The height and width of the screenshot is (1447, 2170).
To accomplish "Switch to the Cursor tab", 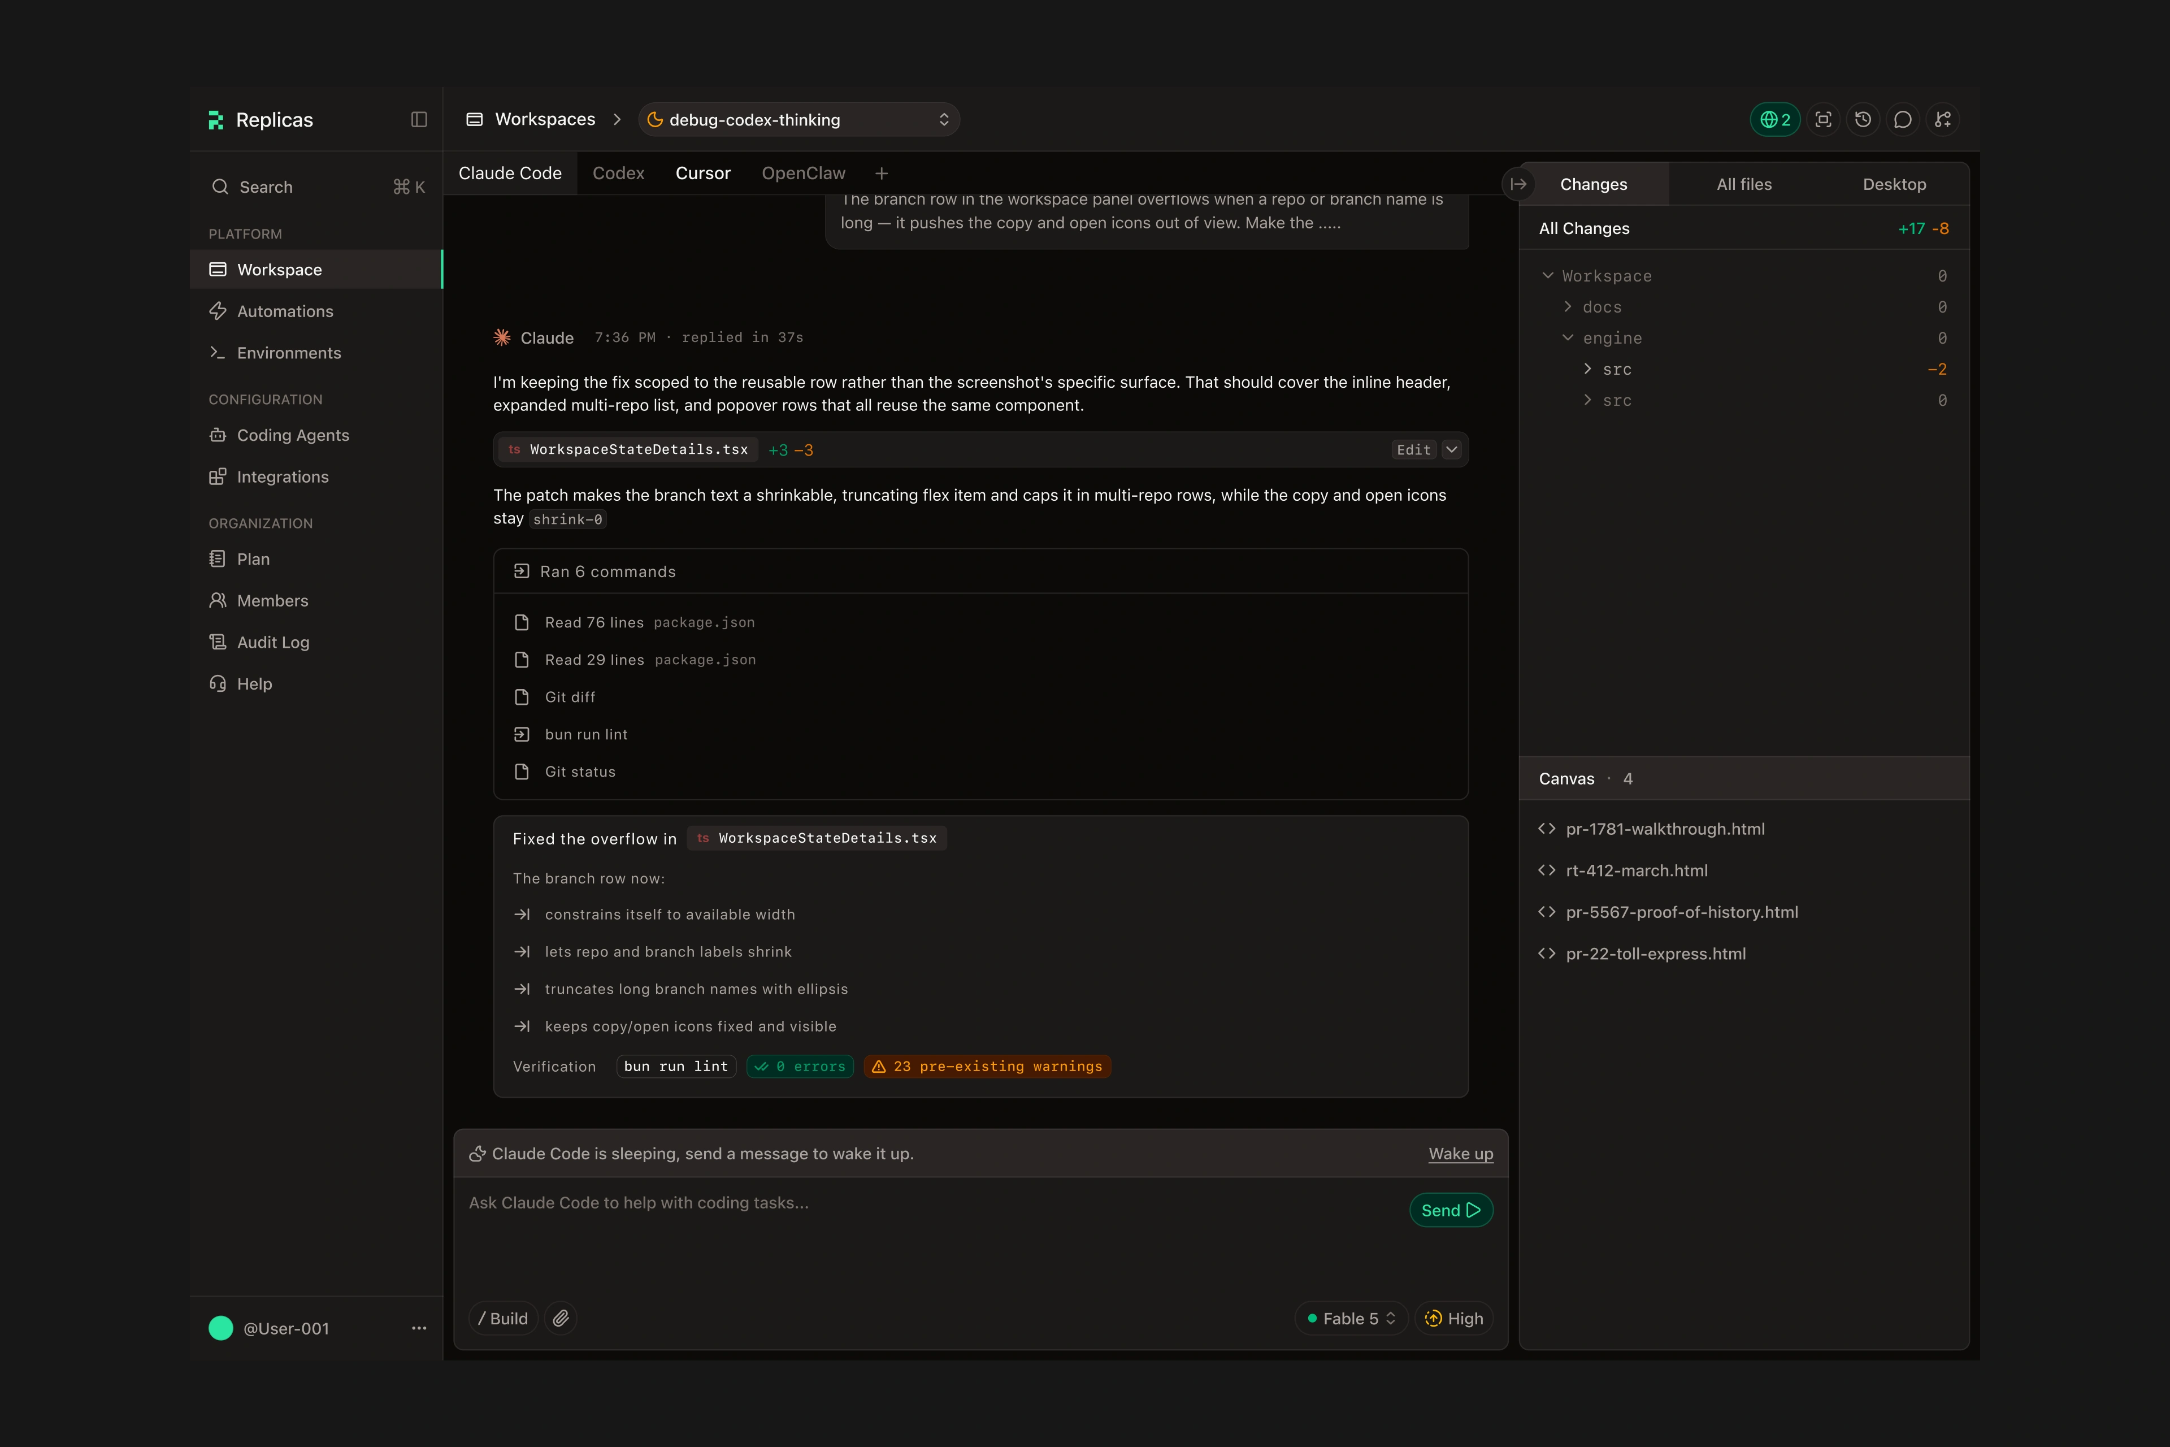I will click(703, 174).
